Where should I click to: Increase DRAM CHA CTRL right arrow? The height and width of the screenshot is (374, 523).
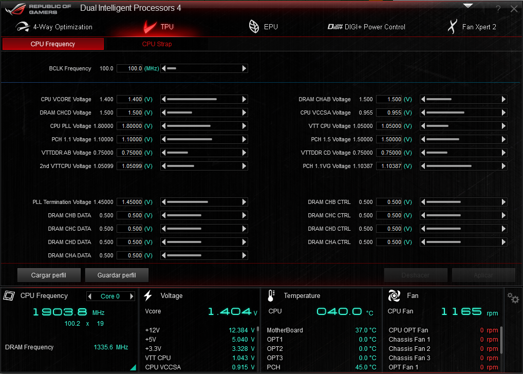pos(503,242)
